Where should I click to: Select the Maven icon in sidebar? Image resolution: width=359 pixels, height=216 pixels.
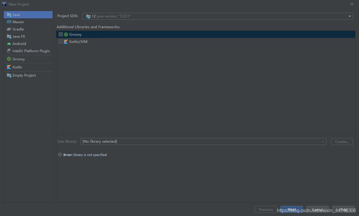(9, 22)
